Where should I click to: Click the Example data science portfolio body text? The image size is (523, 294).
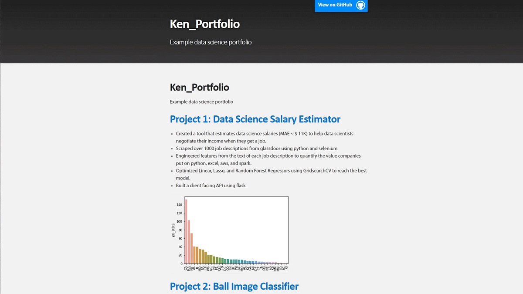201,101
